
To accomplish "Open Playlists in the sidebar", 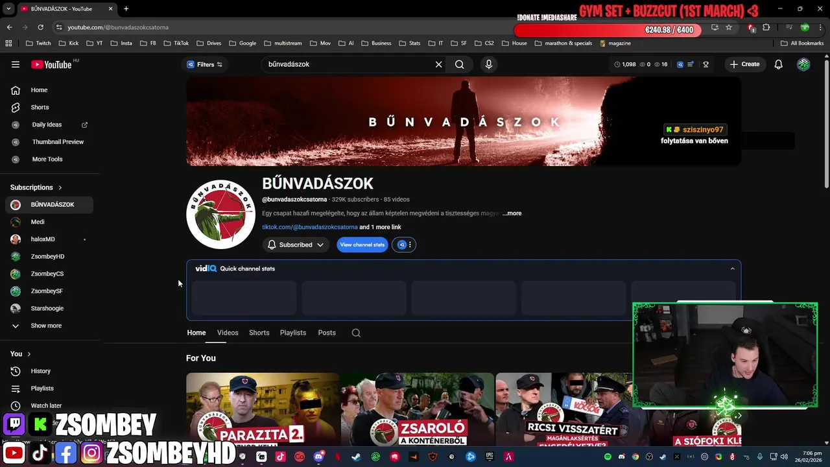I will (x=49, y=389).
